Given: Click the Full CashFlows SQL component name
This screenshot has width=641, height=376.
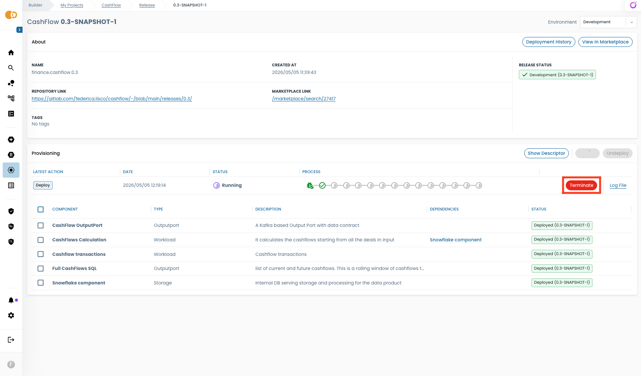Looking at the screenshot, I should 74,268.
